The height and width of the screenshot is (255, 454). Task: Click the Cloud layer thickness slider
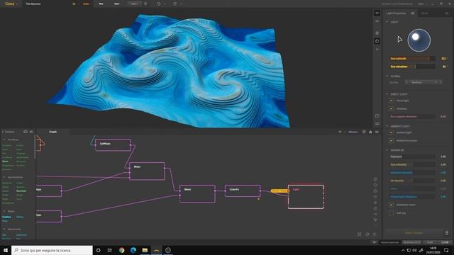[x=411, y=197]
